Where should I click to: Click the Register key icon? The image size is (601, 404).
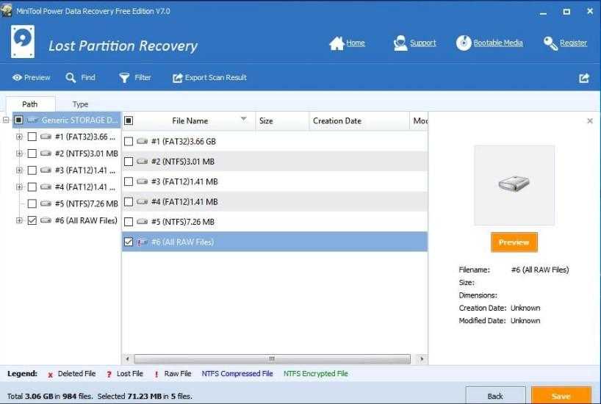click(550, 43)
